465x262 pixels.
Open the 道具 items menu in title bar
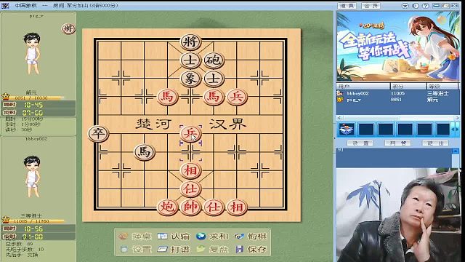pyautogui.click(x=347, y=6)
